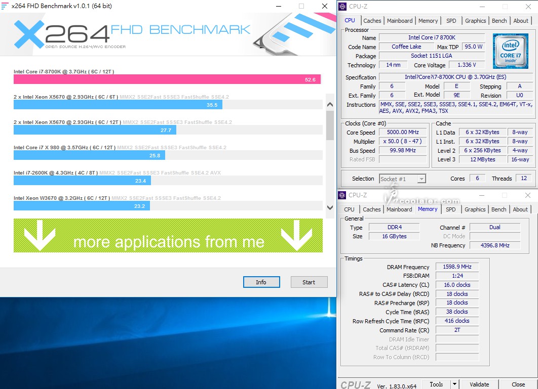Click the pink 52.6 result bar for i7-8700K

pyautogui.click(x=167, y=79)
